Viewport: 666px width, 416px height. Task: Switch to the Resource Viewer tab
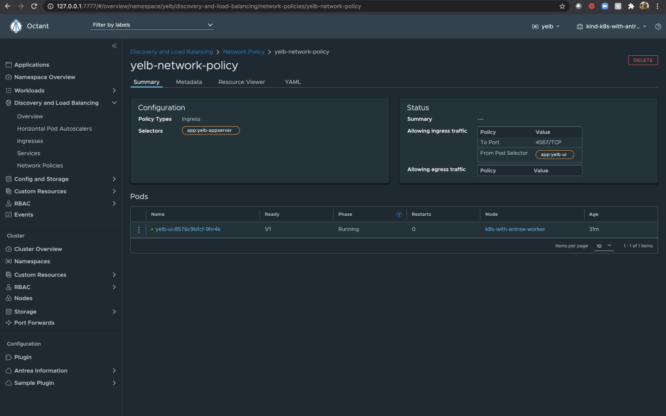[241, 83]
